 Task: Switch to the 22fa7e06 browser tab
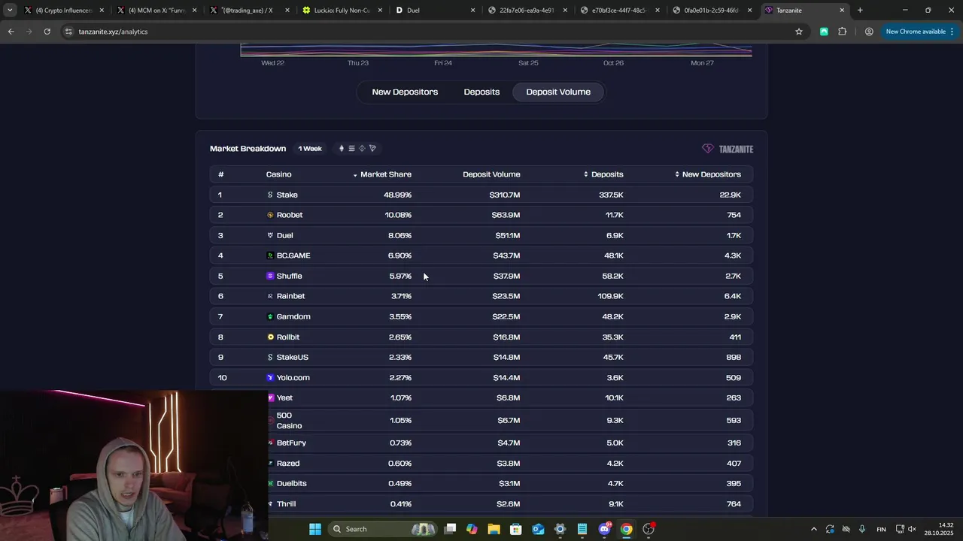[x=527, y=10]
